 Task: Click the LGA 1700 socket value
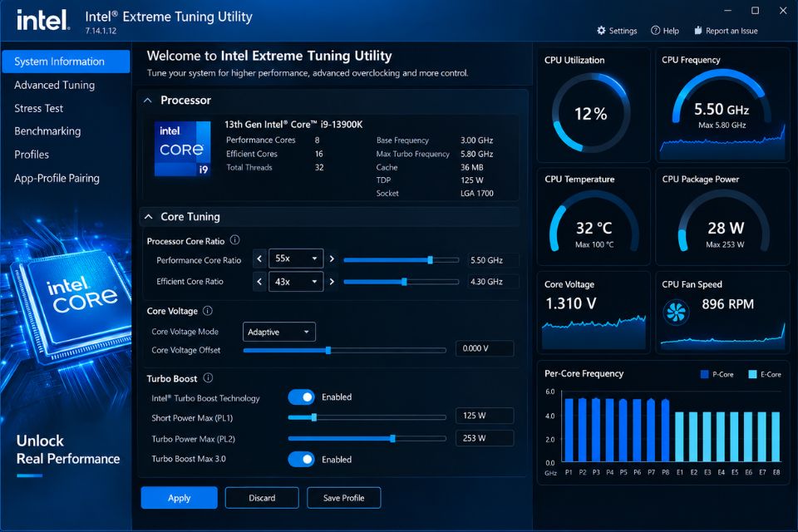pos(477,193)
